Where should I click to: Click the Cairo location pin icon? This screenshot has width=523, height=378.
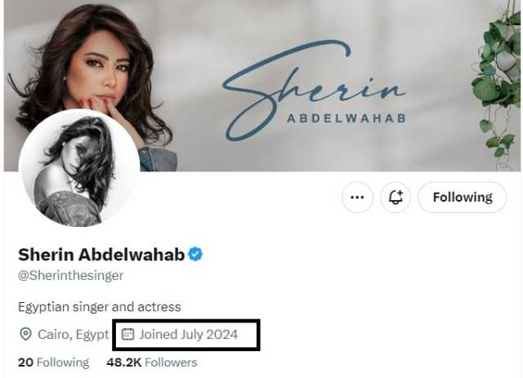click(x=25, y=334)
